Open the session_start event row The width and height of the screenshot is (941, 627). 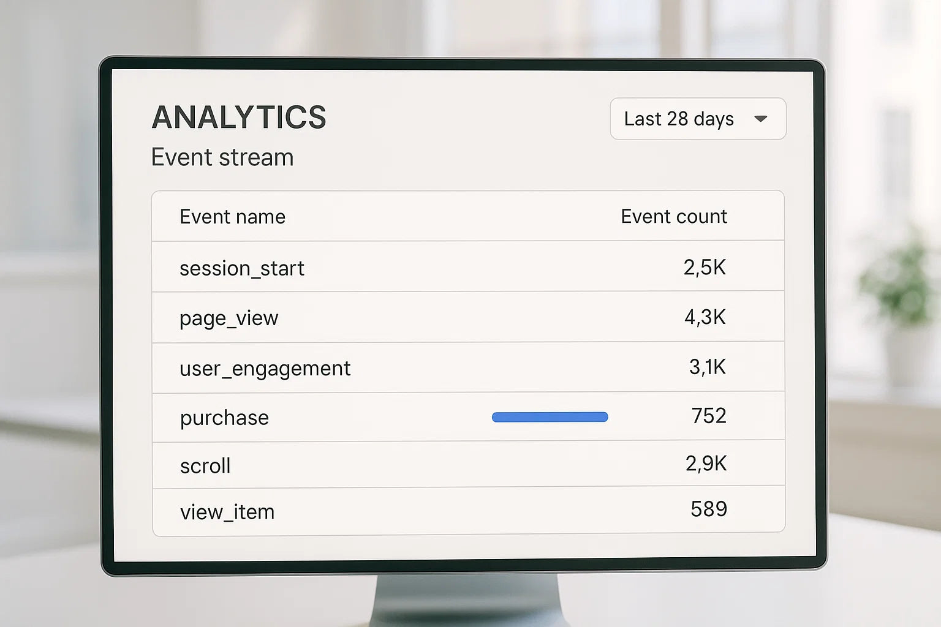pyautogui.click(x=241, y=268)
